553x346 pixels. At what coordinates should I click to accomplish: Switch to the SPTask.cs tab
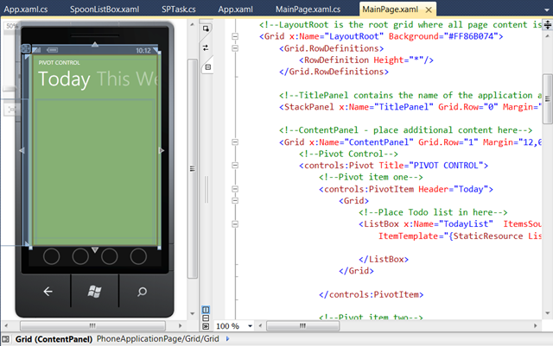[179, 9]
